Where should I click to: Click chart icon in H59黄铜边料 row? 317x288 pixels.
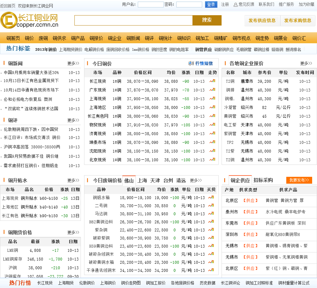211,246
